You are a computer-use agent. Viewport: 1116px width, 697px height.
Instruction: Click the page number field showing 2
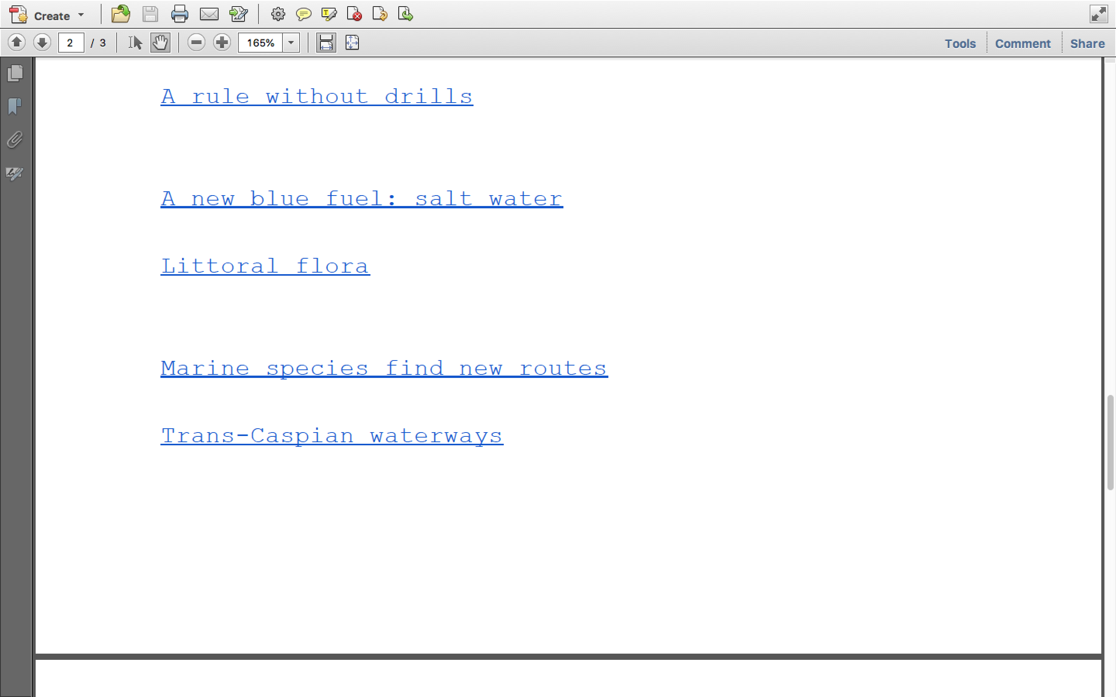[x=71, y=43]
